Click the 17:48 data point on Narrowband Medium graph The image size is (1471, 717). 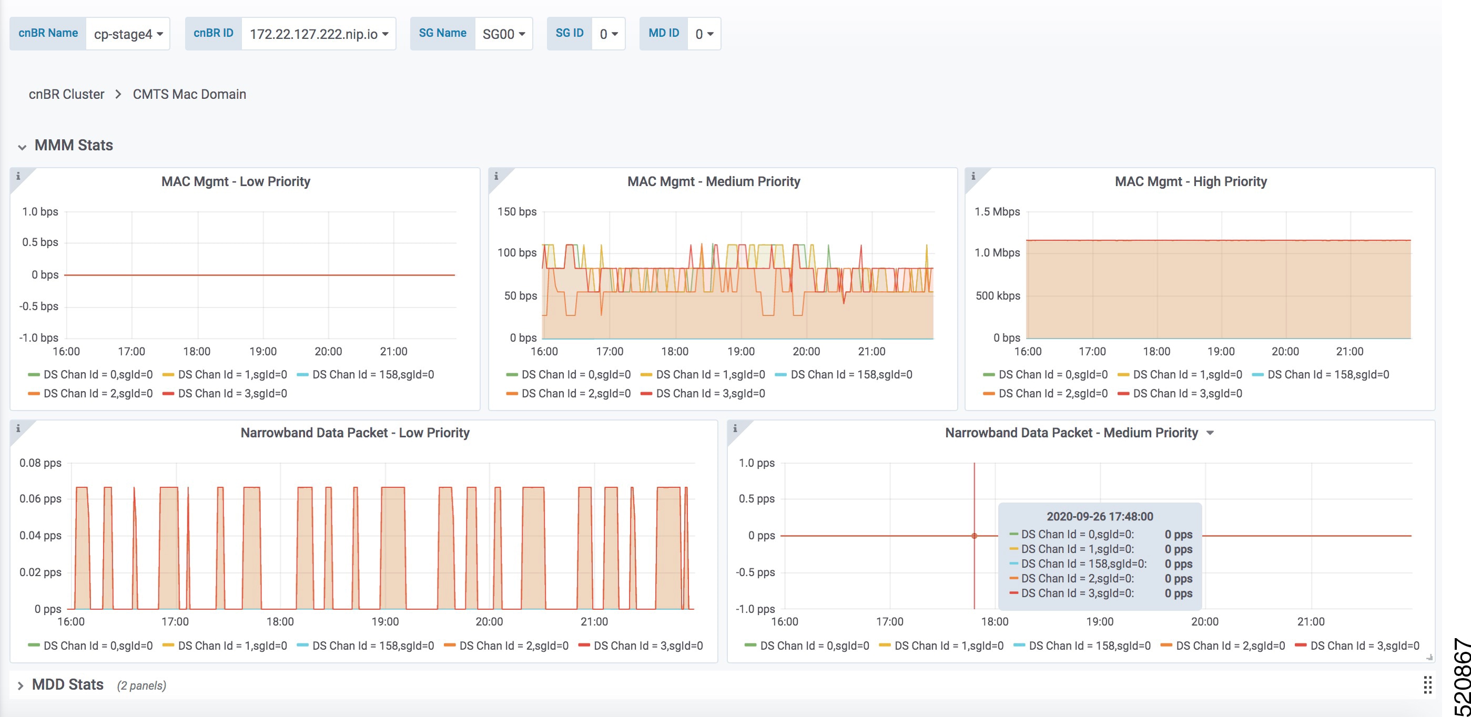(974, 536)
